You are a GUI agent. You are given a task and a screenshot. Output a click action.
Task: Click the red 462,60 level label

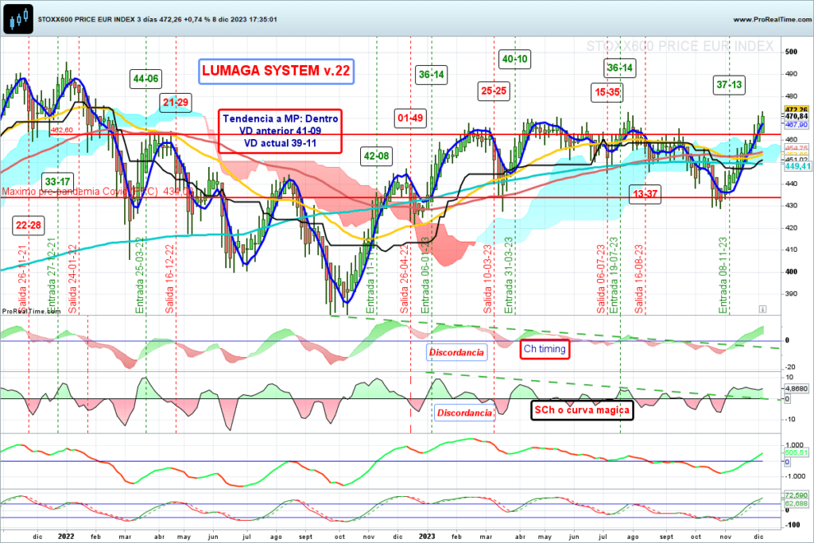[x=62, y=130]
